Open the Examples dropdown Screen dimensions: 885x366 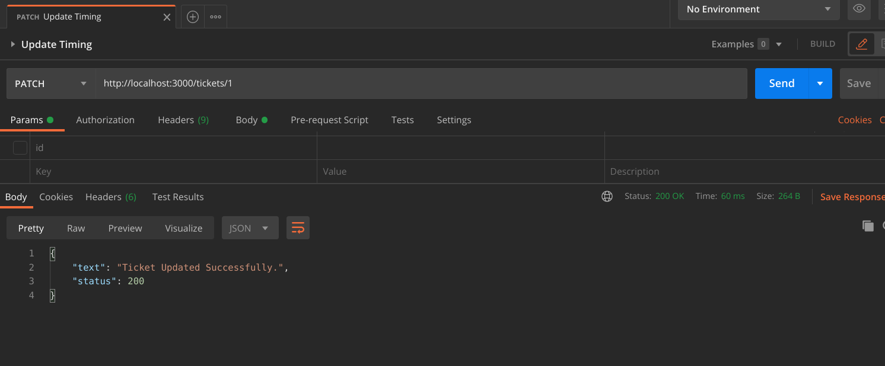(x=746, y=44)
